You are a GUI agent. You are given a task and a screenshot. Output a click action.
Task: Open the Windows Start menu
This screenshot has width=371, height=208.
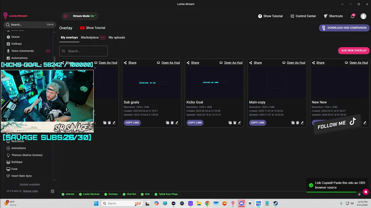[x=96, y=203]
